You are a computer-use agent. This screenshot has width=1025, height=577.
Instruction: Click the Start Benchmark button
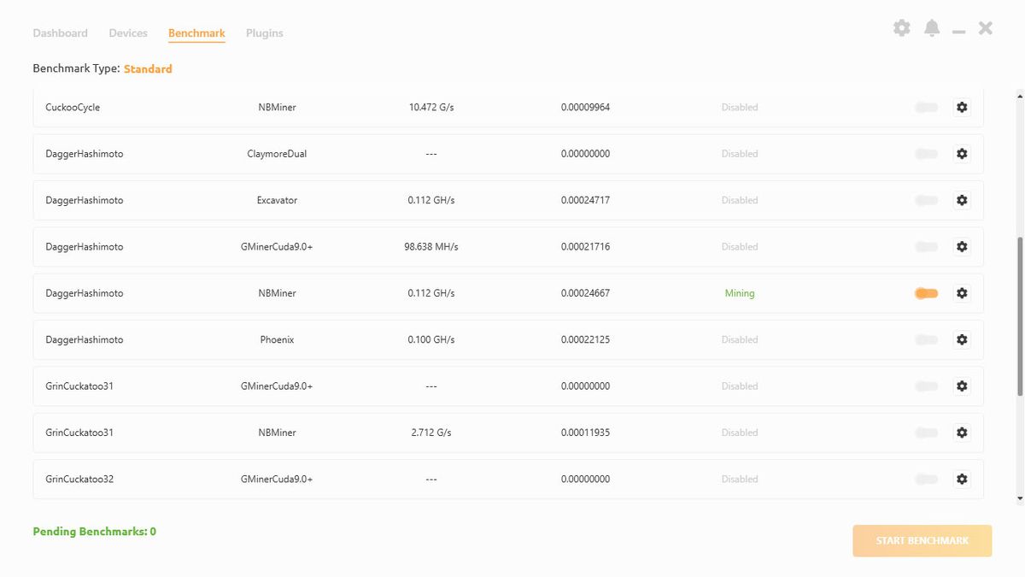click(922, 540)
